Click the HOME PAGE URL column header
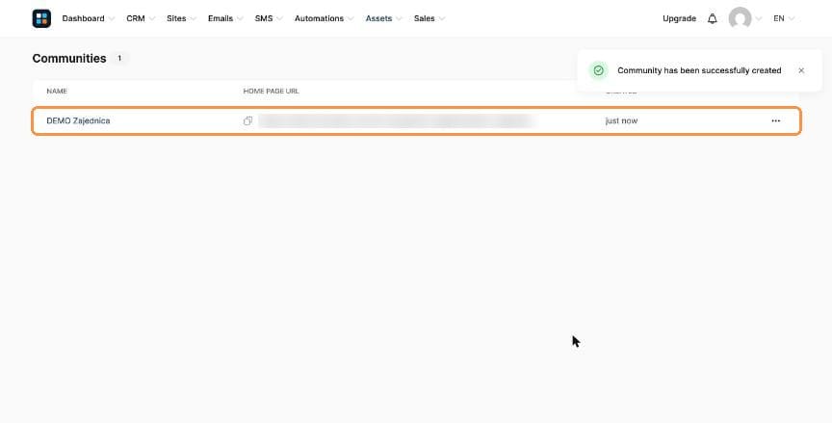 pos(272,92)
